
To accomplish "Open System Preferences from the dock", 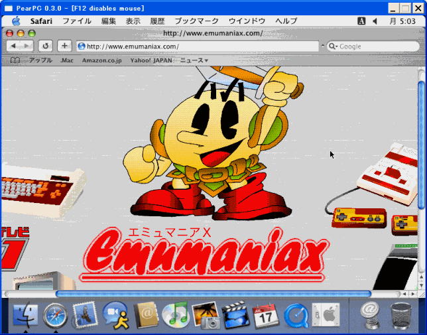I will (326, 314).
